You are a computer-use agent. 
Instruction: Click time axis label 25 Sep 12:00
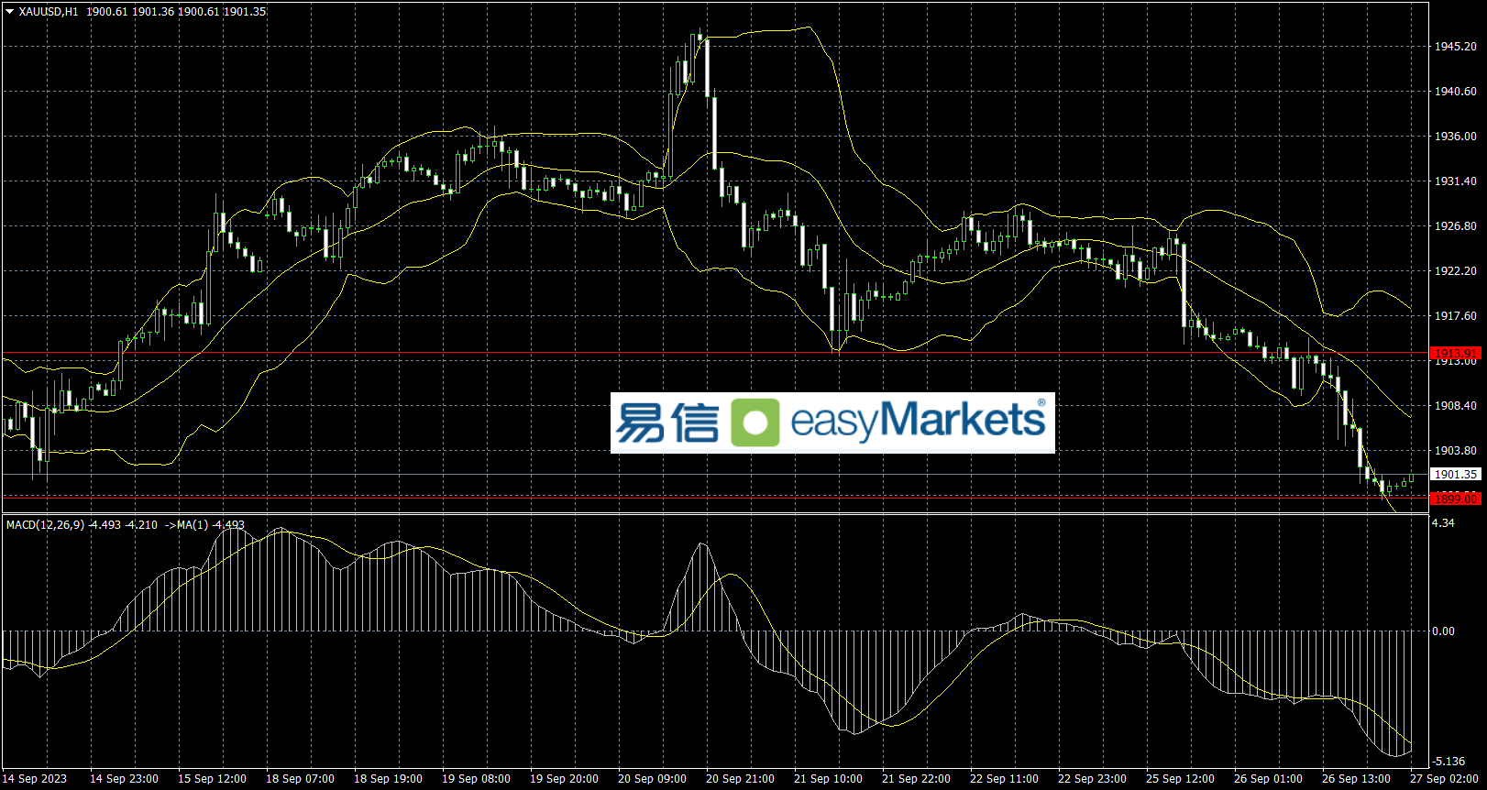pyautogui.click(x=1180, y=779)
